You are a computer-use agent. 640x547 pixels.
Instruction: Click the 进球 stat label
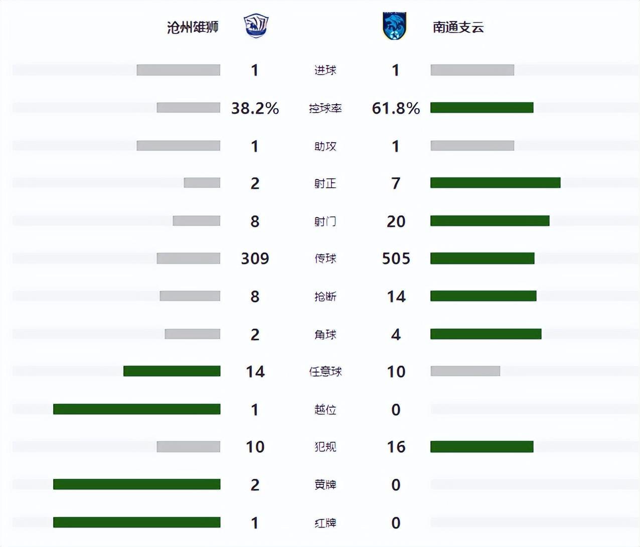pos(325,70)
